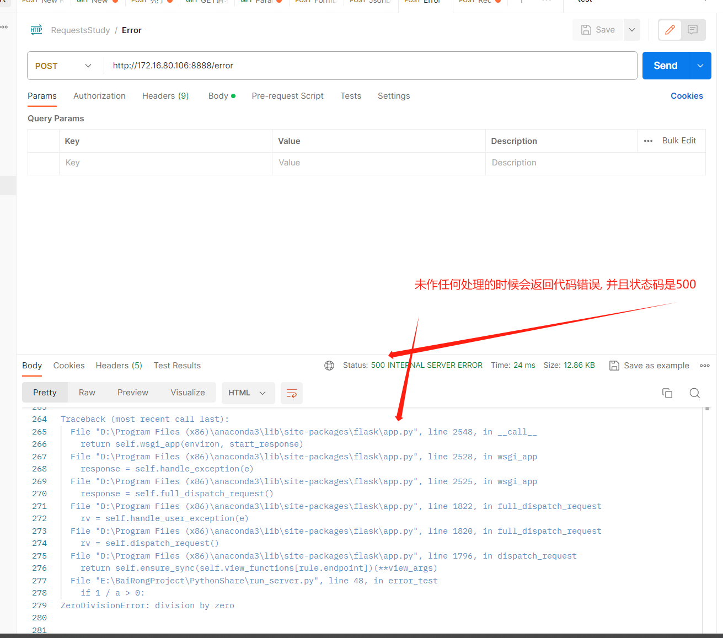The width and height of the screenshot is (723, 638).
Task: Click the beautify response icon beside HTML dropdown
Action: tap(291, 393)
